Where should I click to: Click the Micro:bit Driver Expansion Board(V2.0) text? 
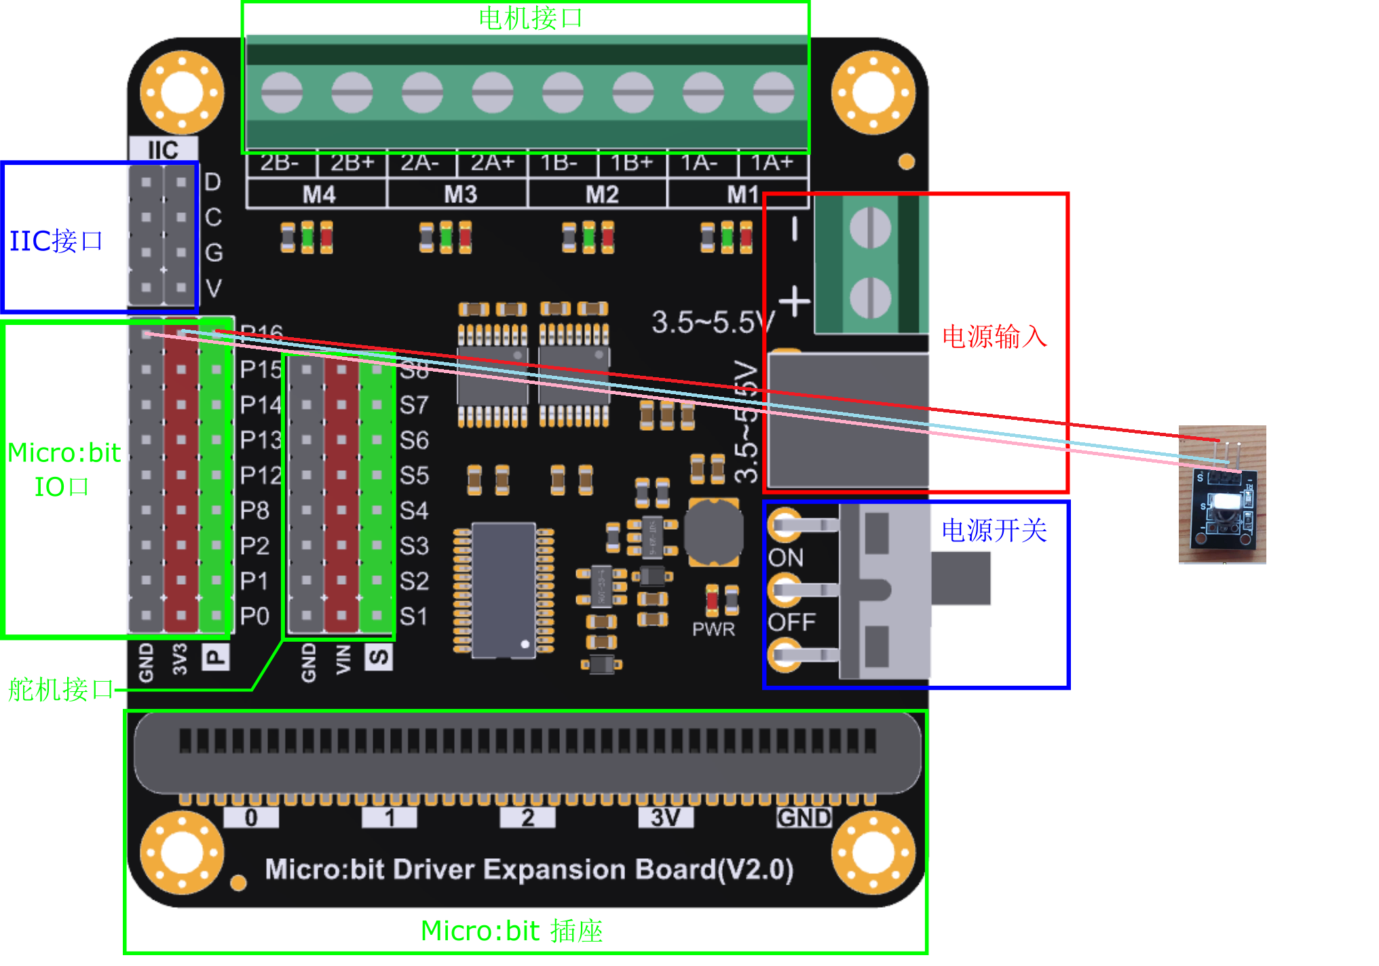point(529,870)
